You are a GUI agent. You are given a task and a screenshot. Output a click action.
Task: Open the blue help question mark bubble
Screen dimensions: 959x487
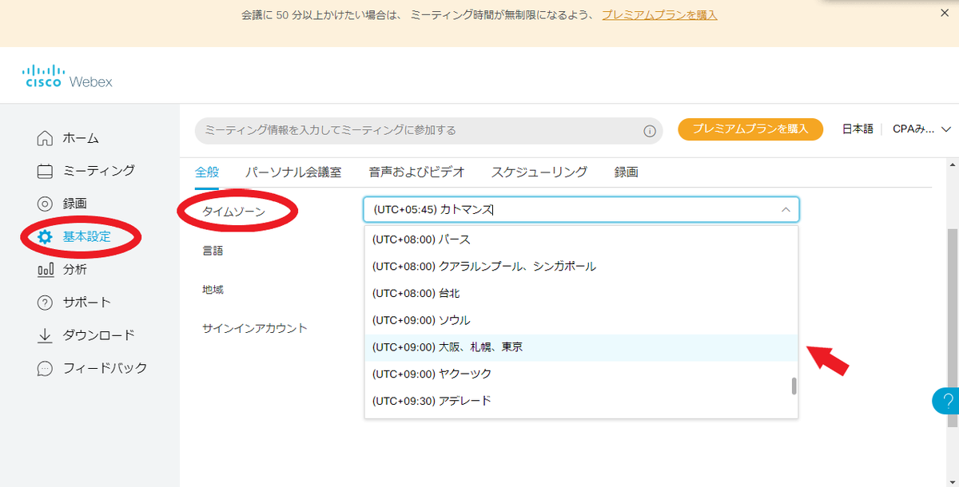tap(946, 401)
